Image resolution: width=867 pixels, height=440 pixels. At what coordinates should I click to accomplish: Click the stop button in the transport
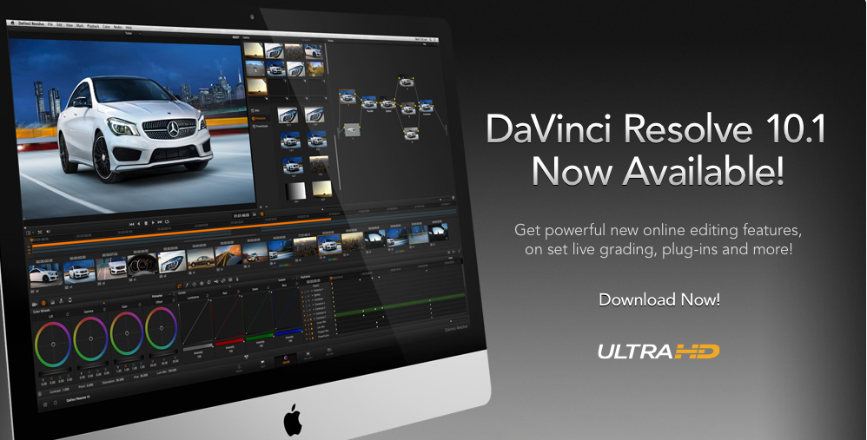pos(146,223)
